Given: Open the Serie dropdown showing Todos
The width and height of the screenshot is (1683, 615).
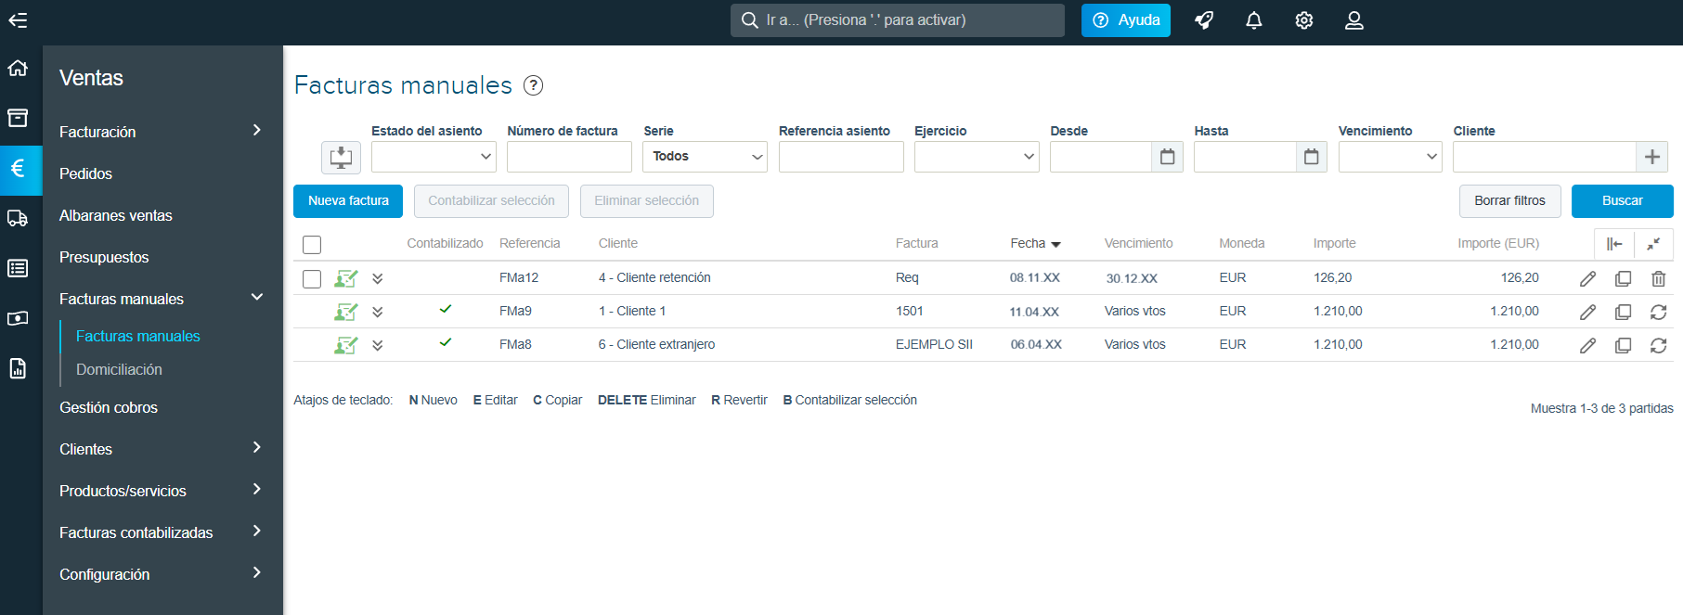Looking at the screenshot, I should point(705,157).
